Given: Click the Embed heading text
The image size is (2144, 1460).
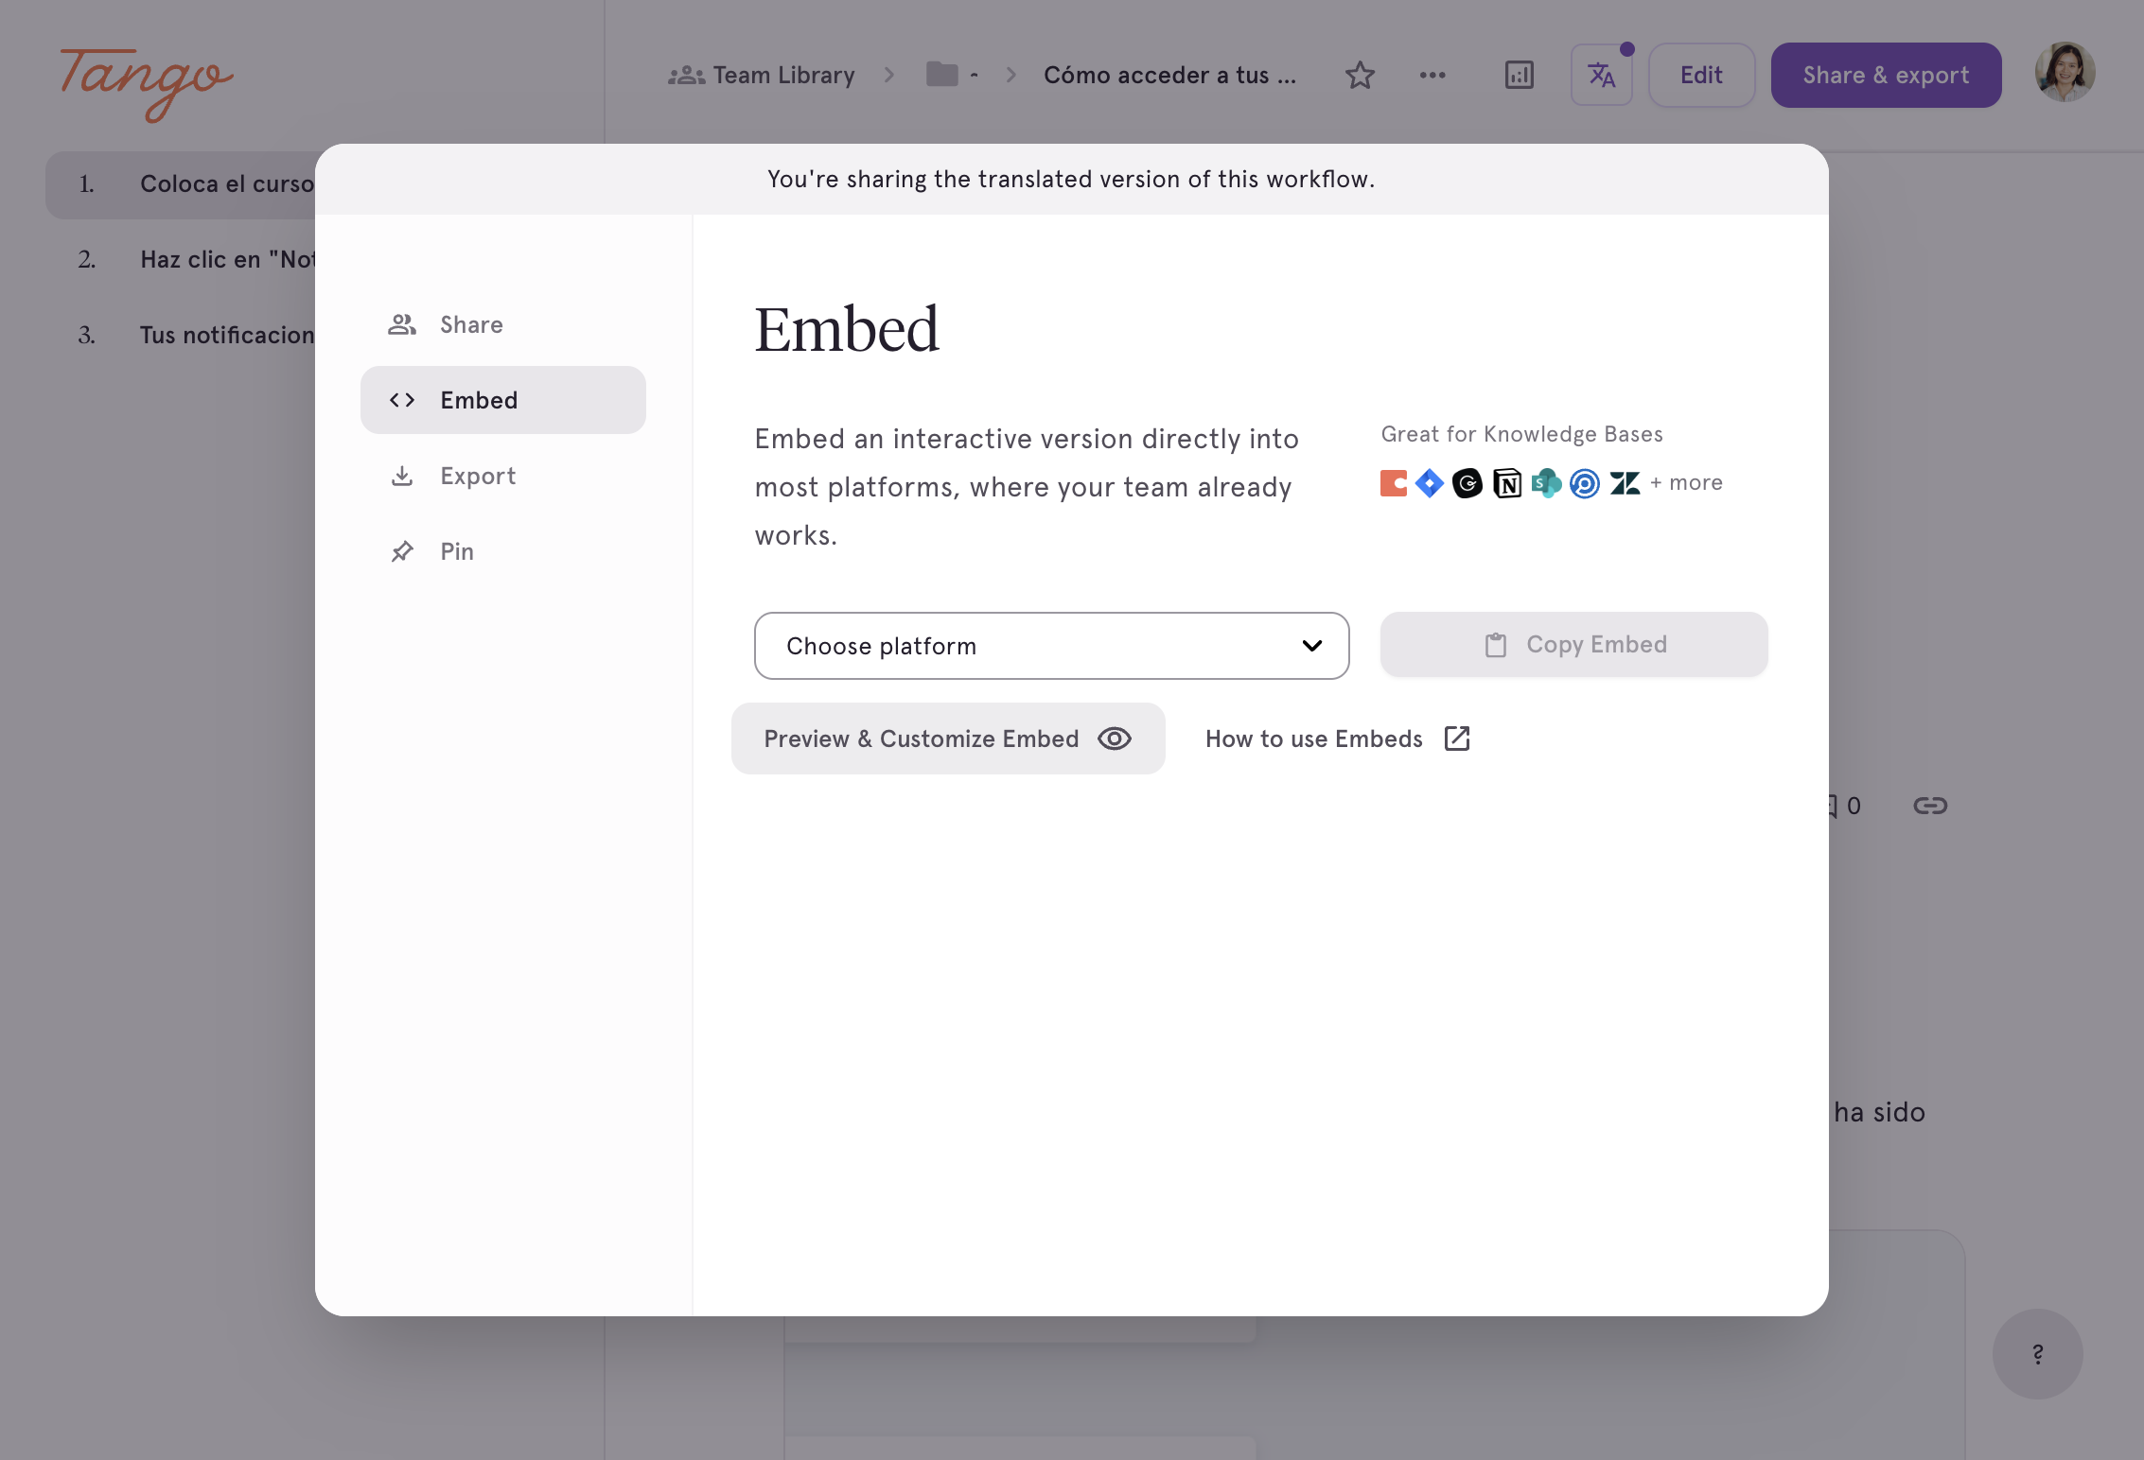Looking at the screenshot, I should coord(846,329).
